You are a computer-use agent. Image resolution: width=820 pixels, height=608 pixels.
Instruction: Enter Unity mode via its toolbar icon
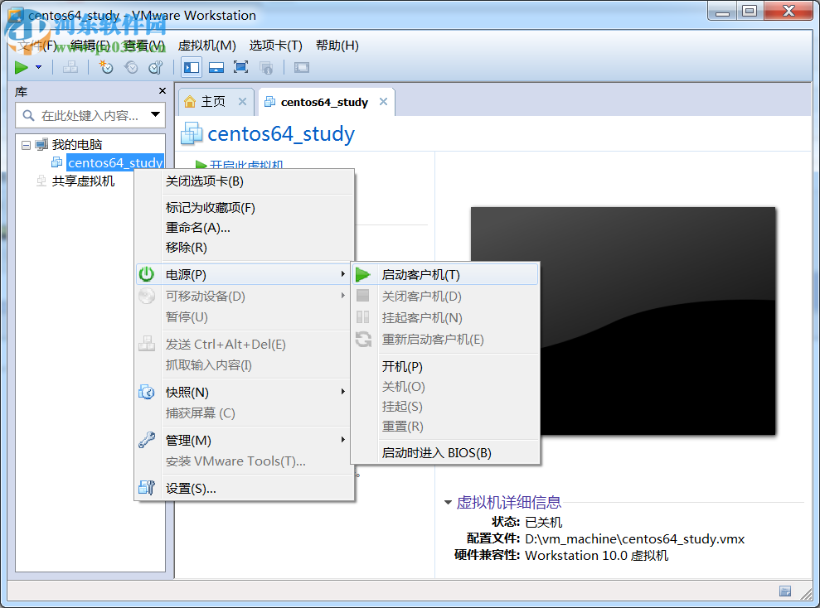pos(265,67)
